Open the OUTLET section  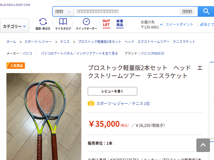[x=106, y=24]
